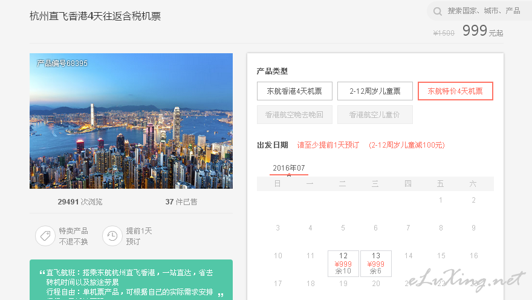Click calendar date 8

tap(441, 228)
